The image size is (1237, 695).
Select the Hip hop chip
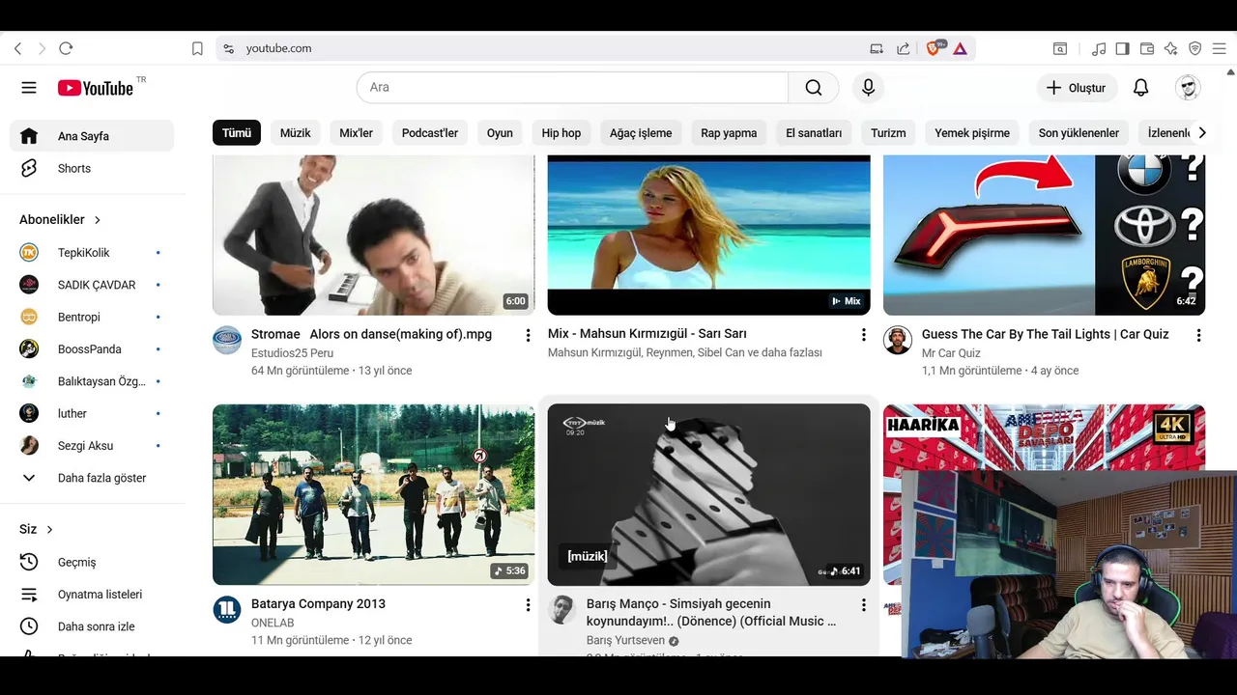click(x=561, y=133)
